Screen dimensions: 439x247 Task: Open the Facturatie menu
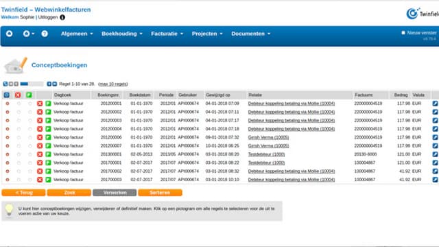tap(167, 34)
